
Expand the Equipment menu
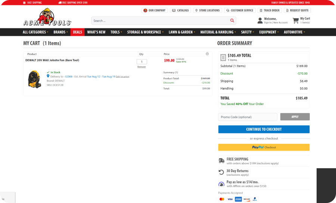pyautogui.click(x=269, y=32)
